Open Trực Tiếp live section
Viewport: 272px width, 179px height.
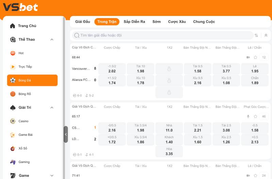pos(25,67)
